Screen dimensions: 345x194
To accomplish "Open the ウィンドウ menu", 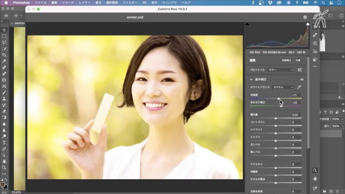I will [169, 3].
